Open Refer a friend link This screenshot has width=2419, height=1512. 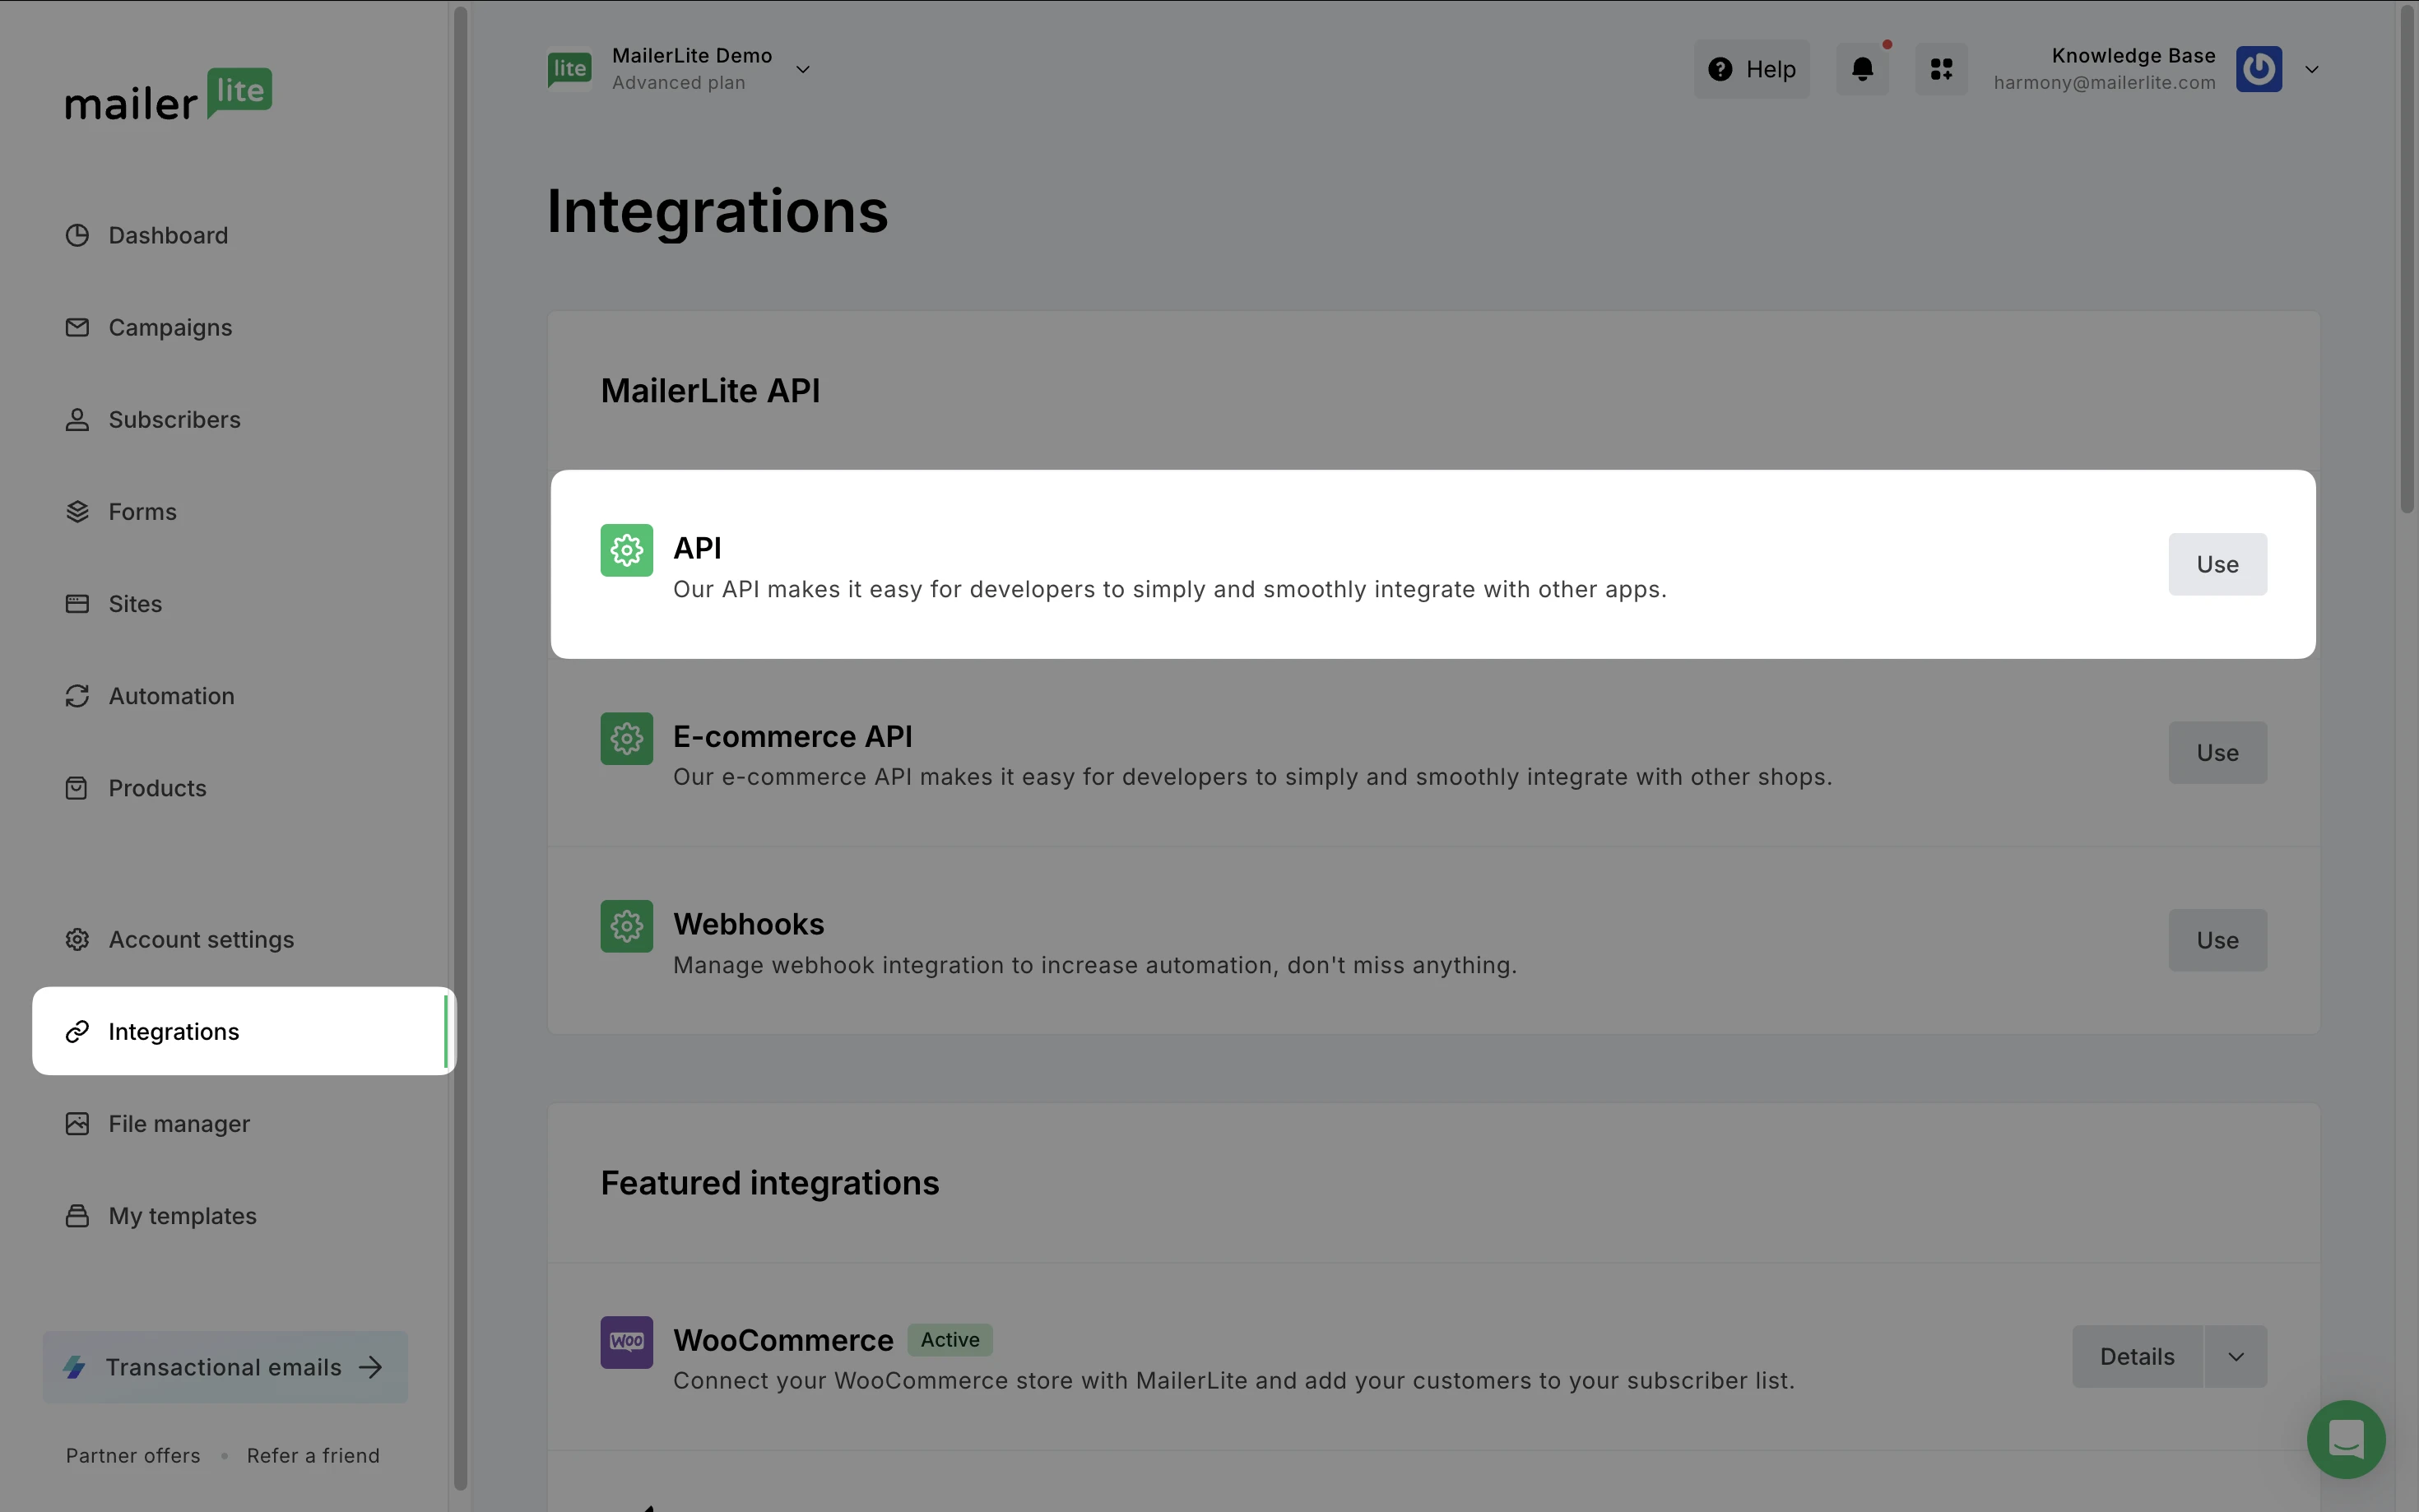(313, 1455)
